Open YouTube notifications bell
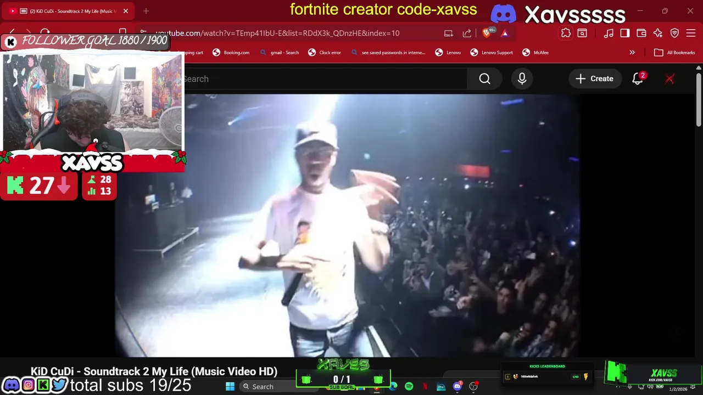This screenshot has width=703, height=395. click(x=638, y=79)
